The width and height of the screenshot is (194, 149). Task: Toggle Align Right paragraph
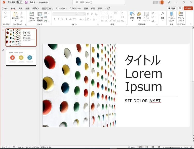coord(110,21)
